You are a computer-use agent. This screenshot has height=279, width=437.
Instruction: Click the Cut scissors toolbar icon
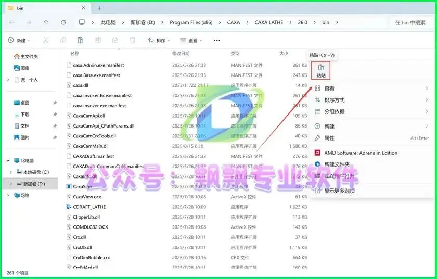(45, 41)
